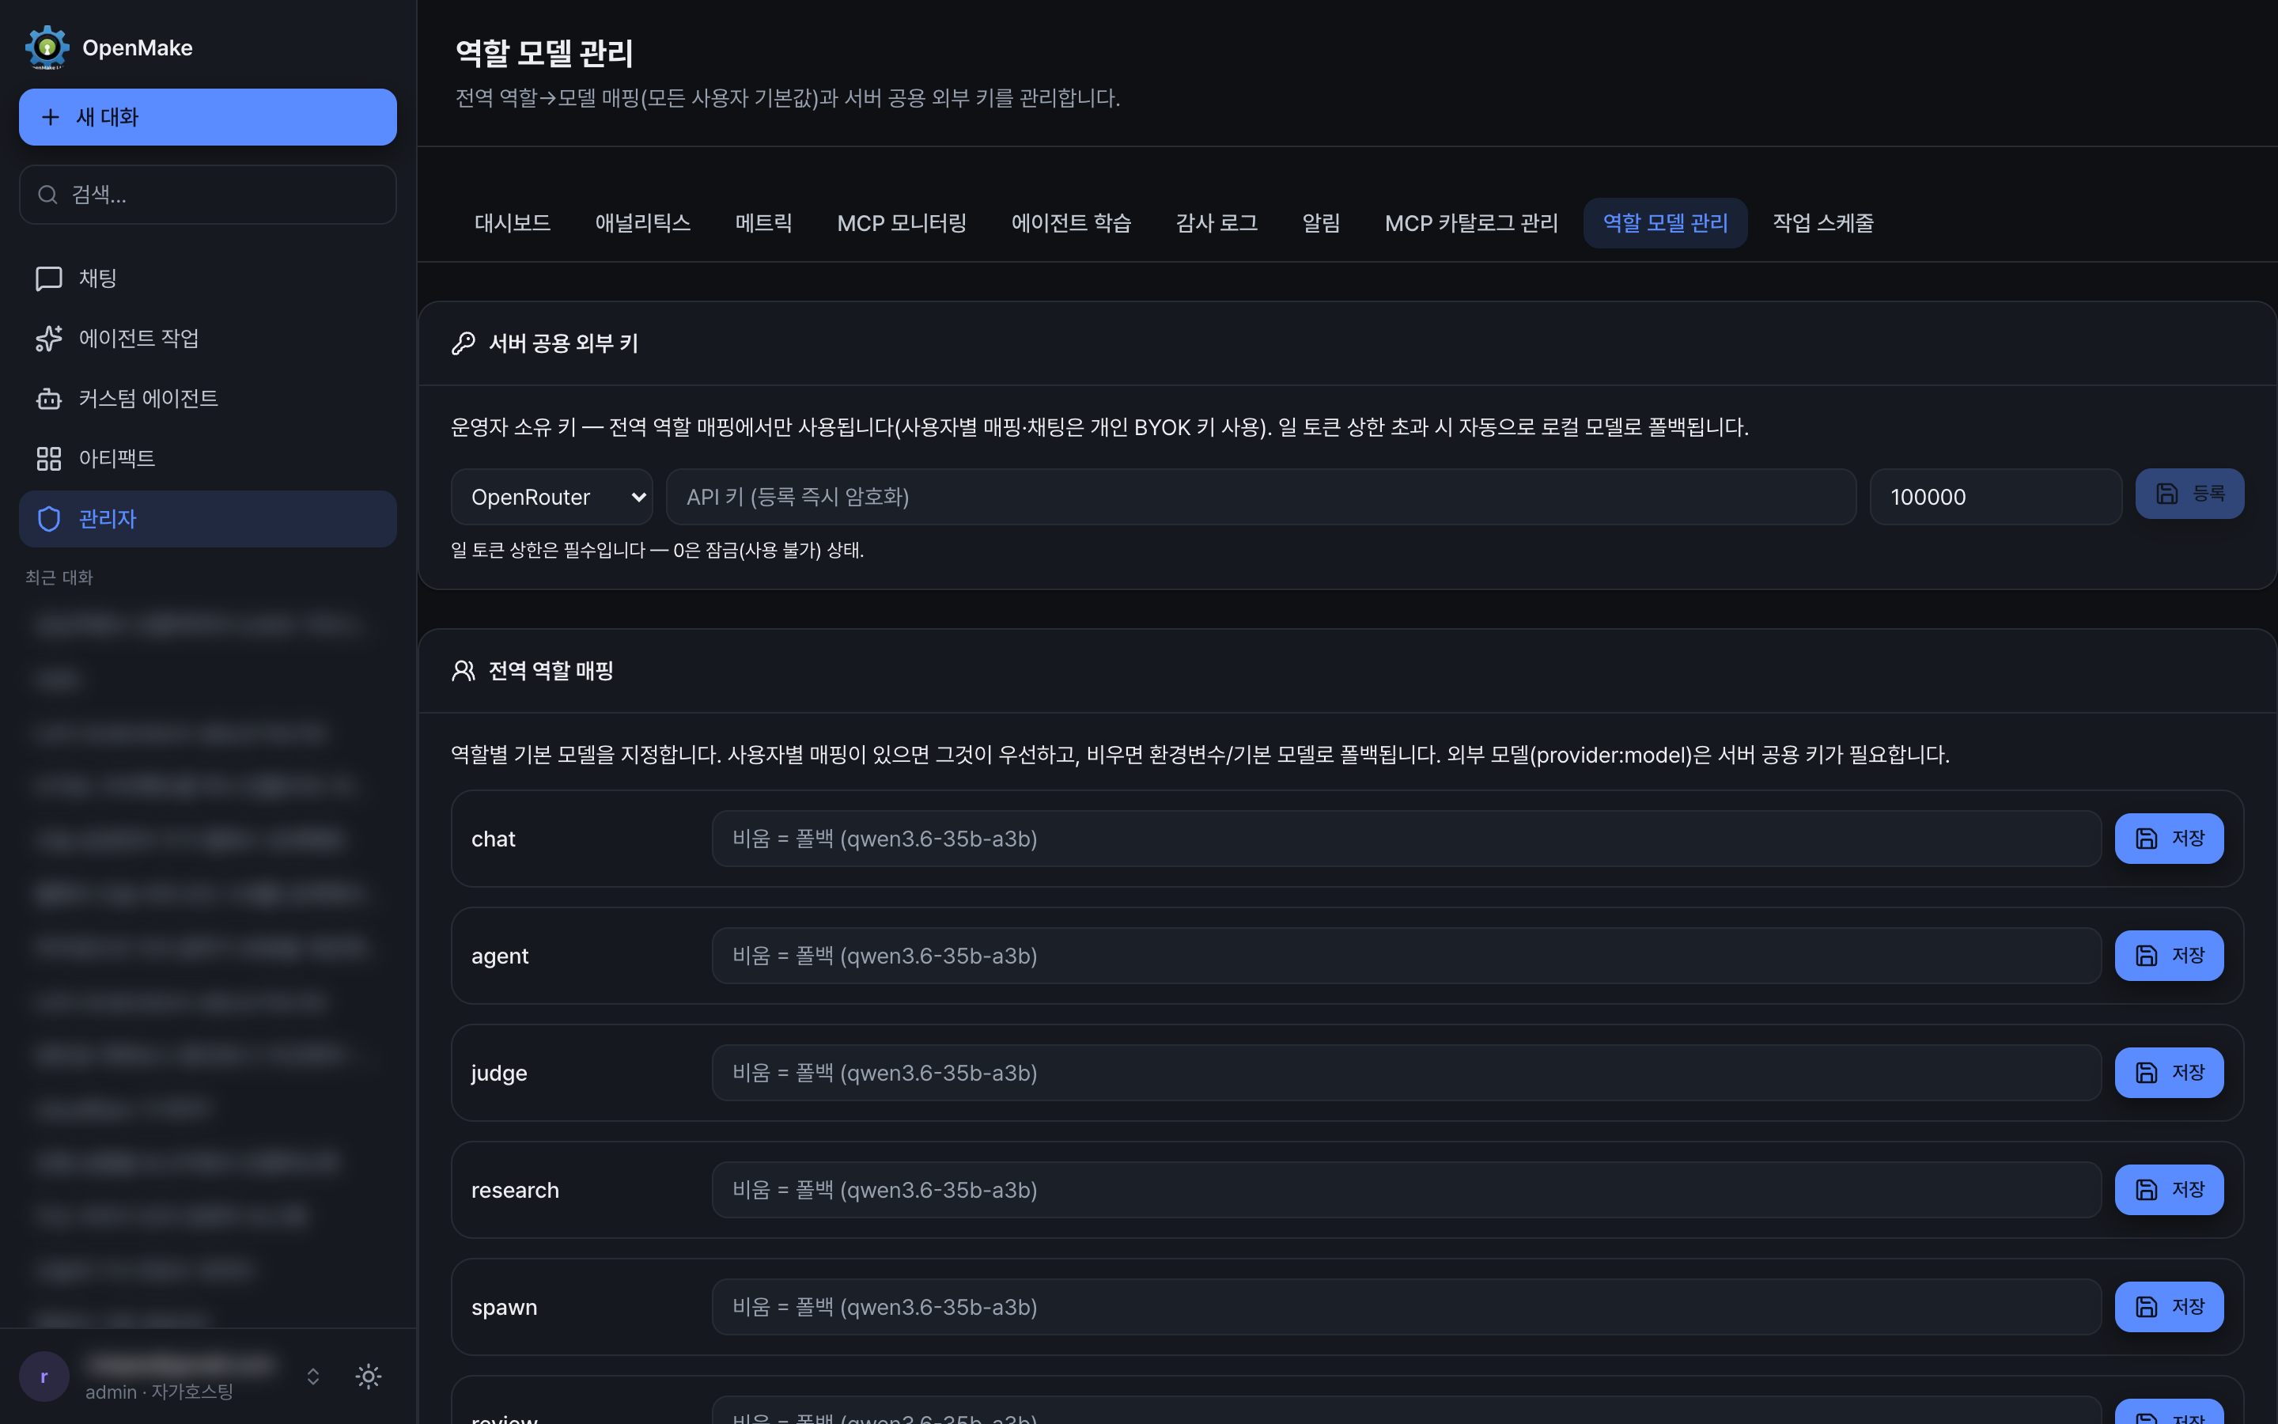Screen dimensions: 2278x1424
Task: Expand the account switcher chevrons
Action: tap(313, 1377)
